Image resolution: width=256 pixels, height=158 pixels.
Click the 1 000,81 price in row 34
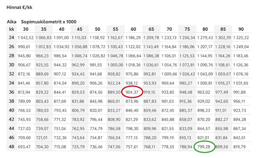[205, 83]
